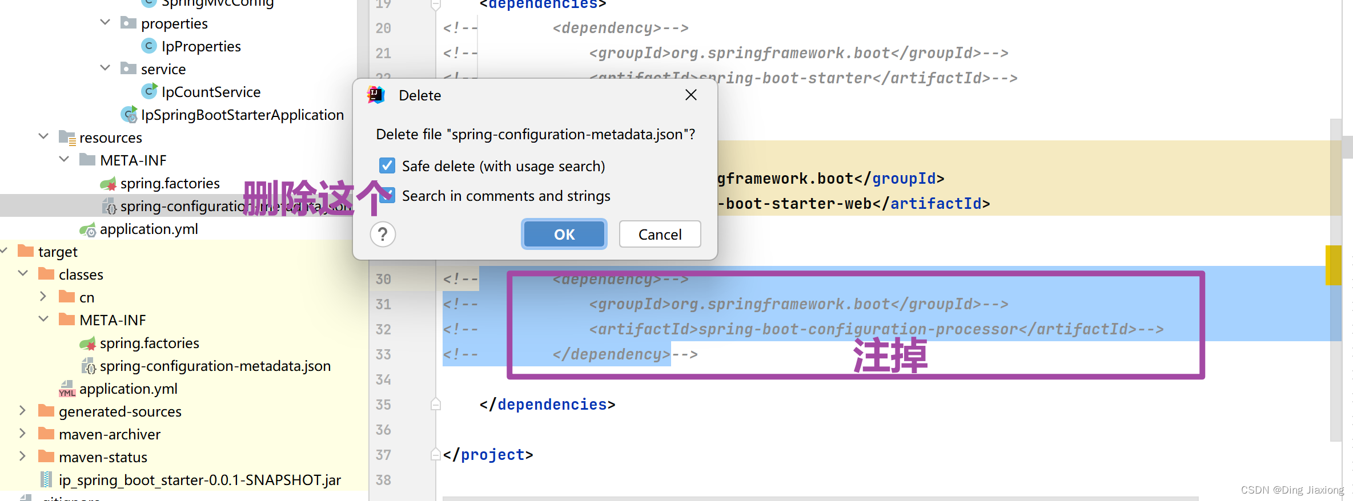Viewport: 1353px width, 501px height.
Task: Click the resources folder icon
Action: pyautogui.click(x=67, y=138)
